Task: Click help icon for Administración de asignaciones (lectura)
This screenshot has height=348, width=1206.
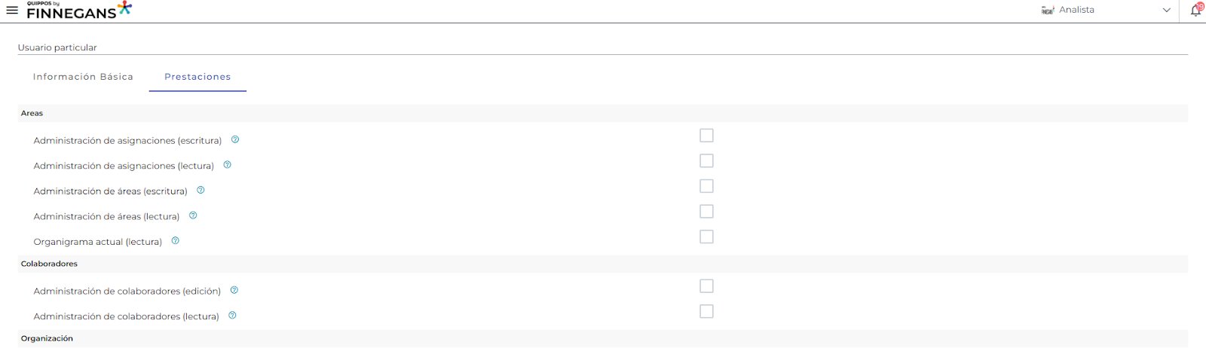Action: (227, 165)
